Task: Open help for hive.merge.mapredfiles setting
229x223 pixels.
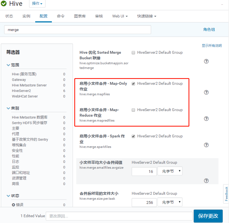Action: click(x=206, y=119)
